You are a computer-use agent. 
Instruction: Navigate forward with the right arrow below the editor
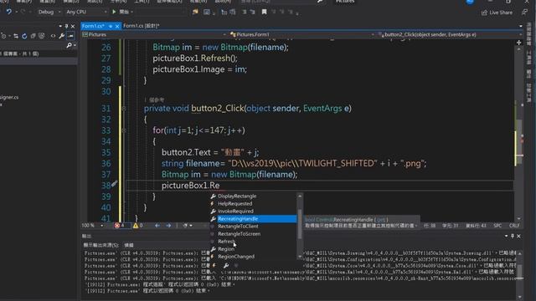coord(168,226)
